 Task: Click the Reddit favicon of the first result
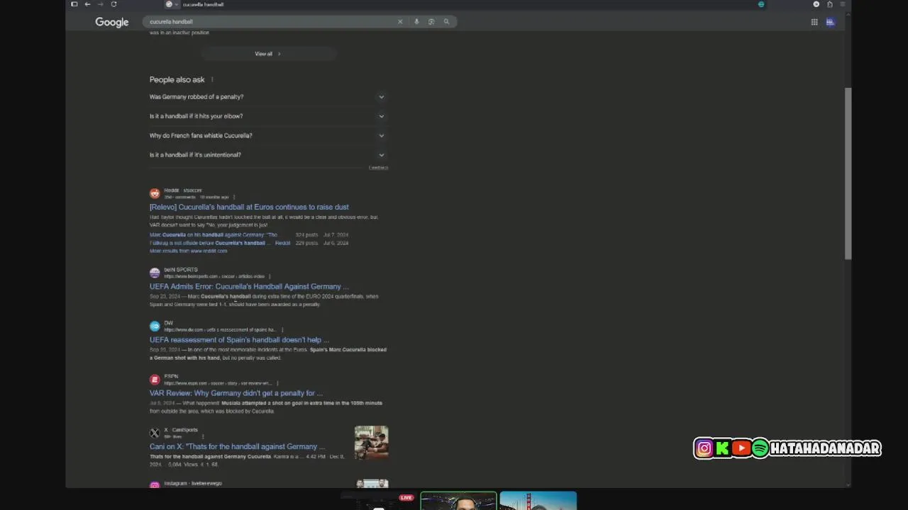click(155, 193)
